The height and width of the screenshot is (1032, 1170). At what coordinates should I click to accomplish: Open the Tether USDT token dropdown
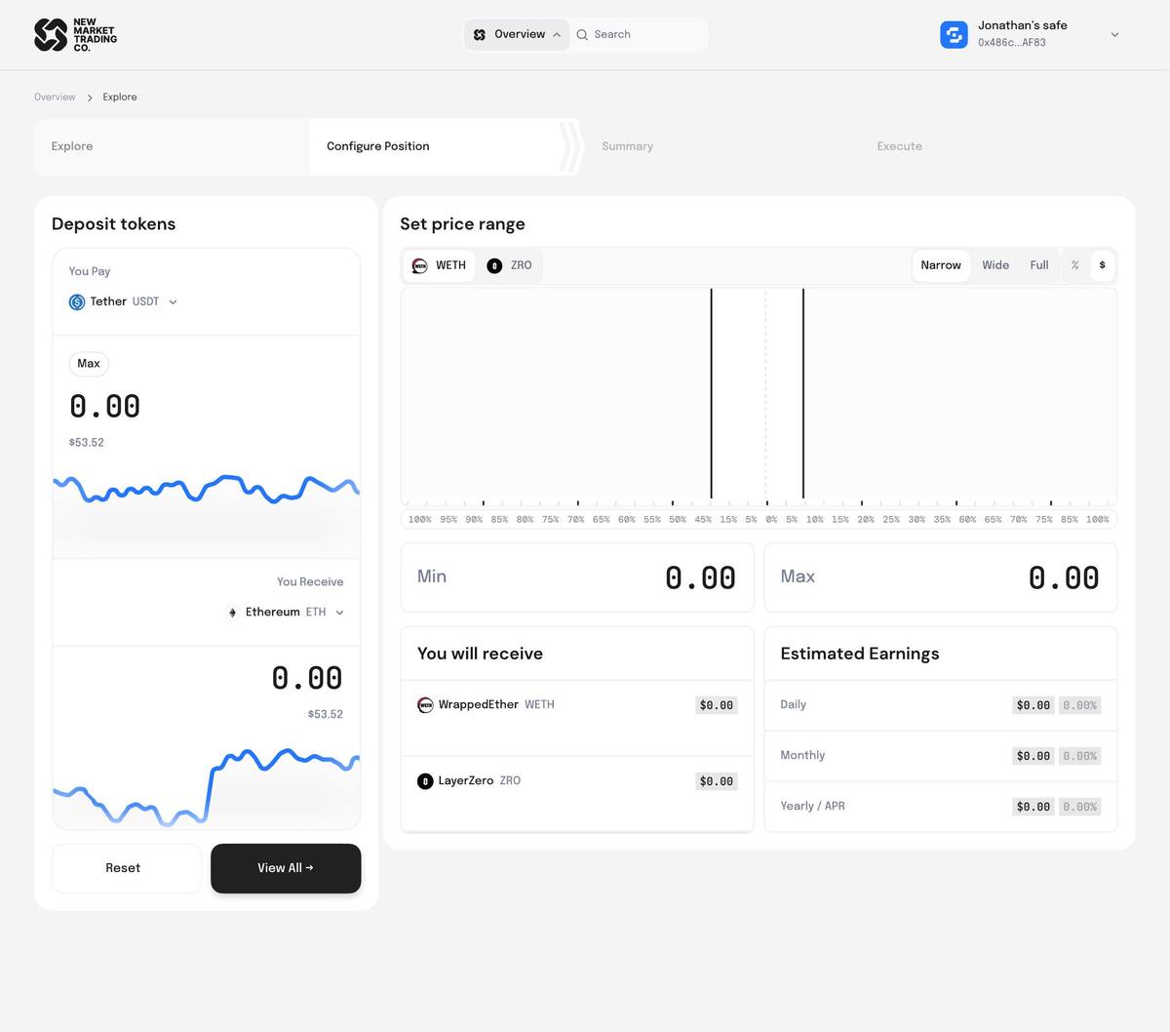(x=173, y=302)
